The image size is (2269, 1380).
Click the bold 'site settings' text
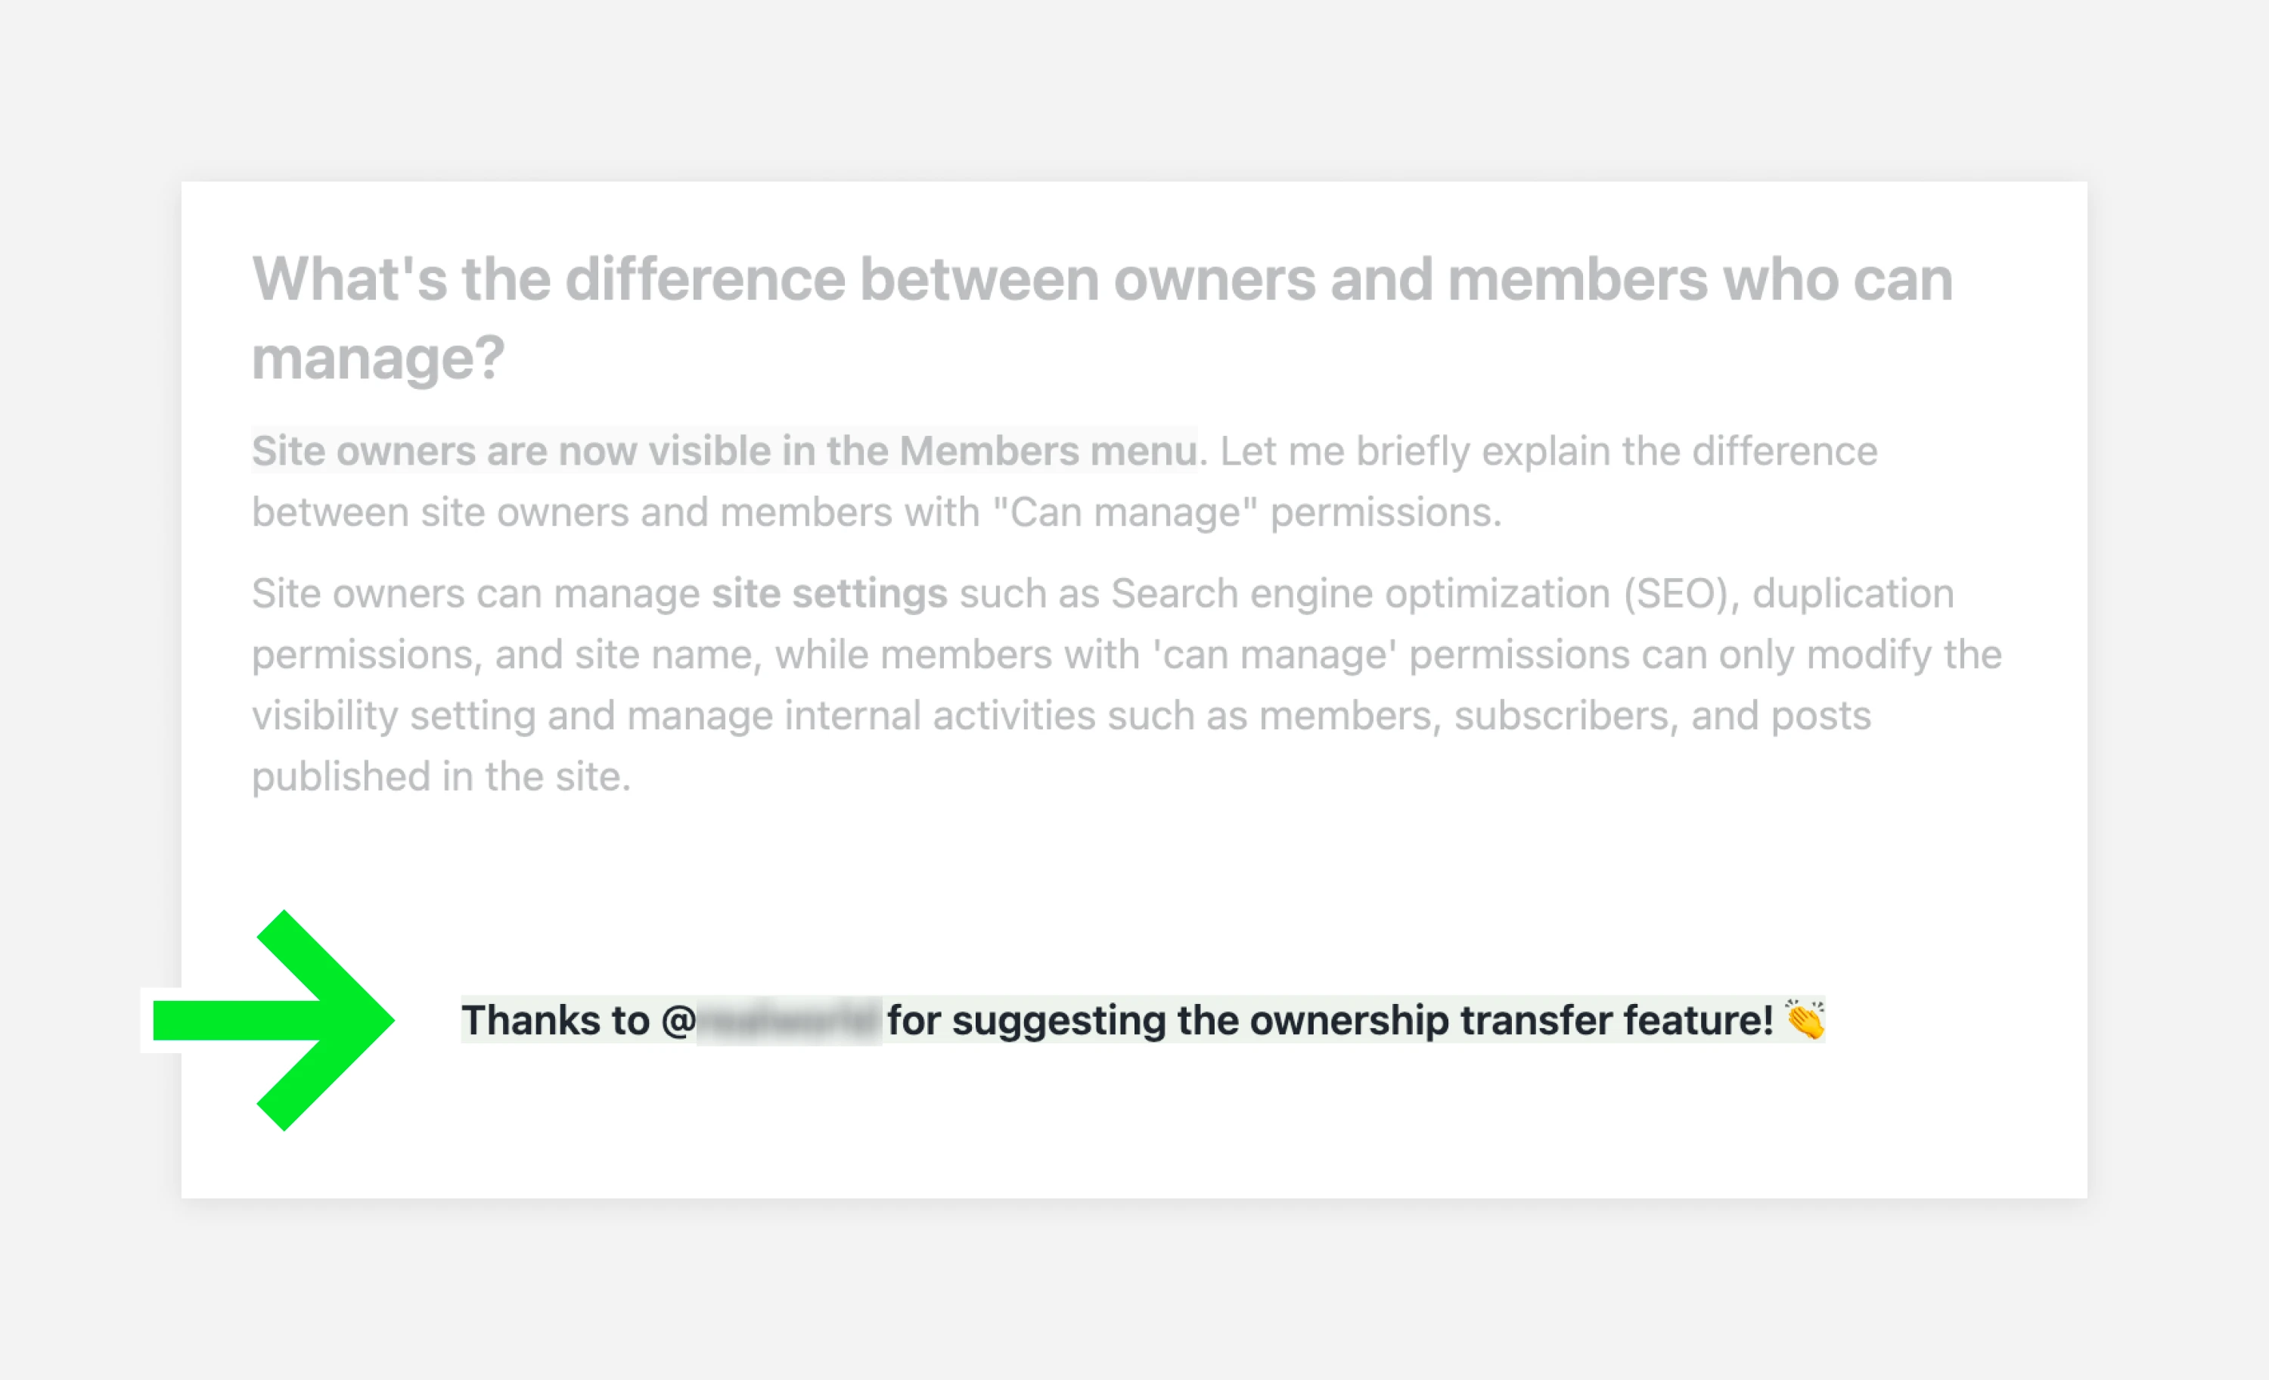(829, 593)
